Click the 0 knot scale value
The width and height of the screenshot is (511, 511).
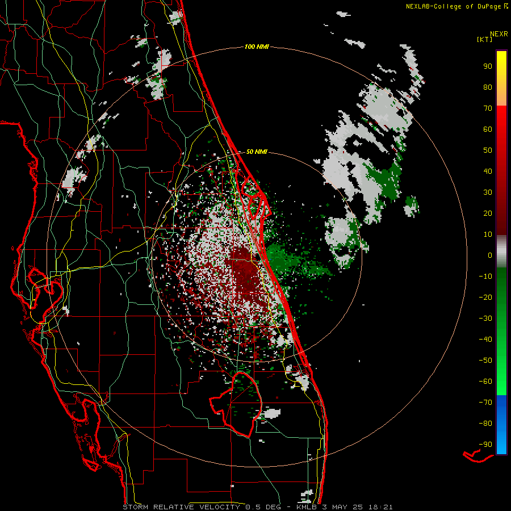coord(490,256)
